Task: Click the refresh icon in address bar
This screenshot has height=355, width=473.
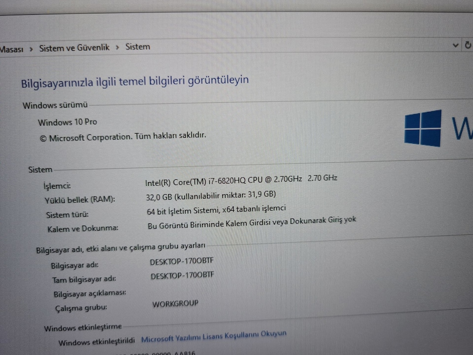Action: coord(468,45)
